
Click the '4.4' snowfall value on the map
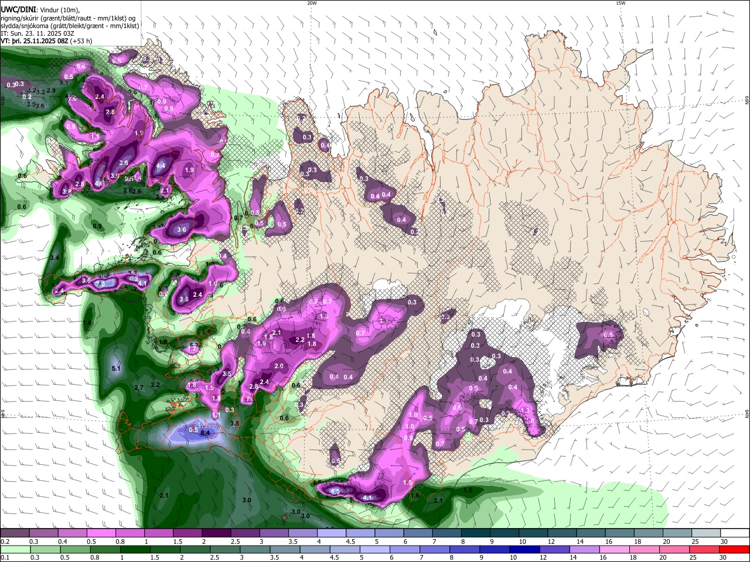[161, 166]
